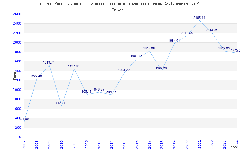
Task: Click the x-axis year 2014
Action: 112,145
